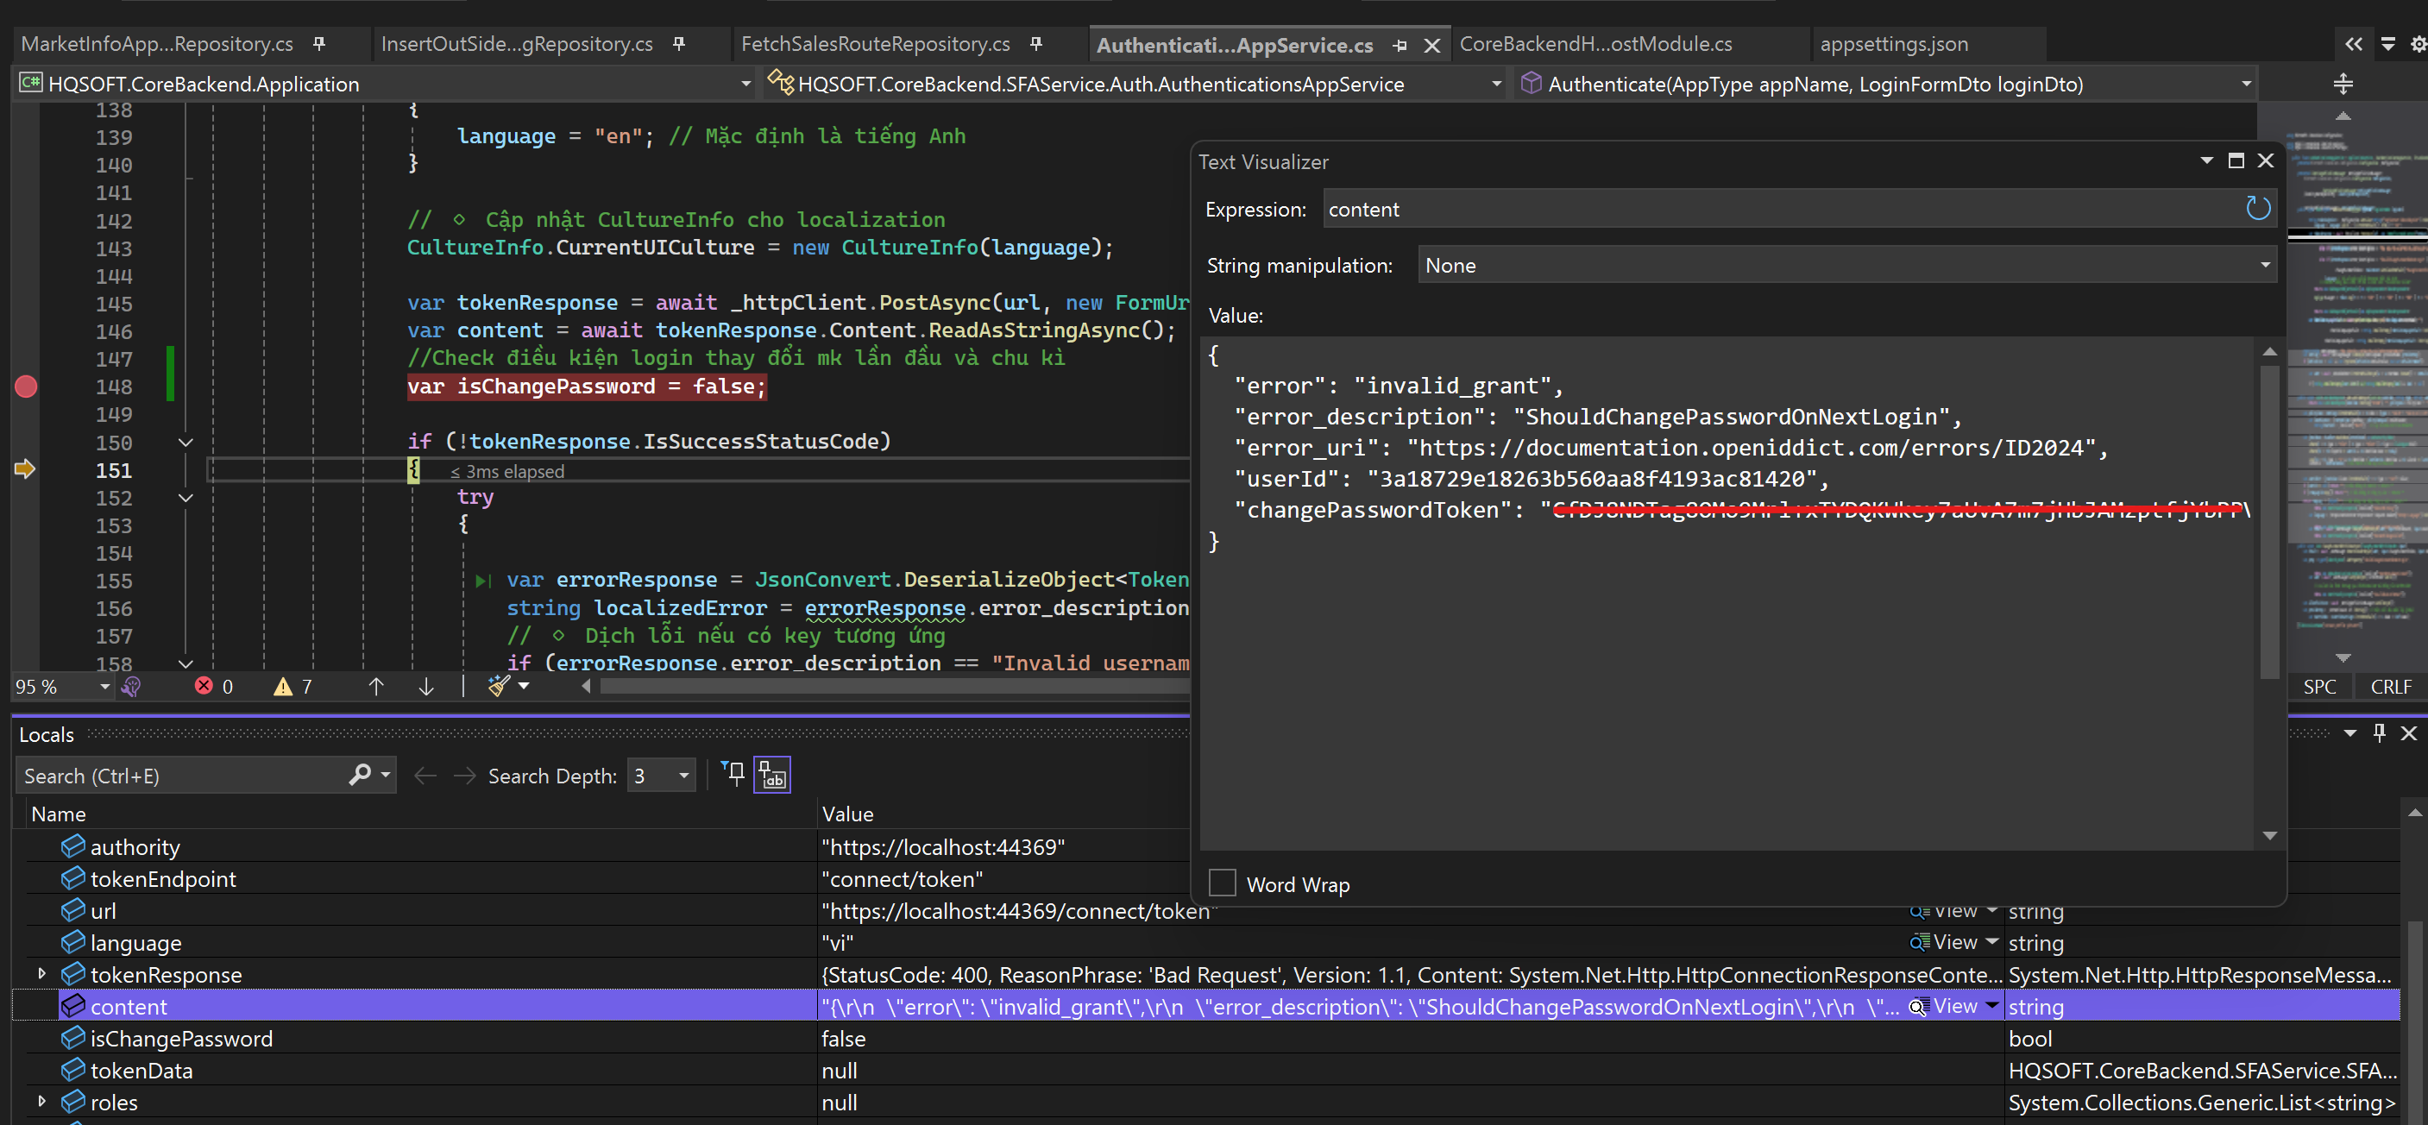Image resolution: width=2428 pixels, height=1125 pixels.
Task: Toggle the pin properties button in Locals toolbar
Action: (733, 775)
